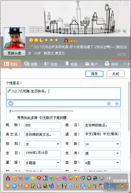Go to the 问问 tab
This screenshot has width=131, height=193.
(x=111, y=64)
